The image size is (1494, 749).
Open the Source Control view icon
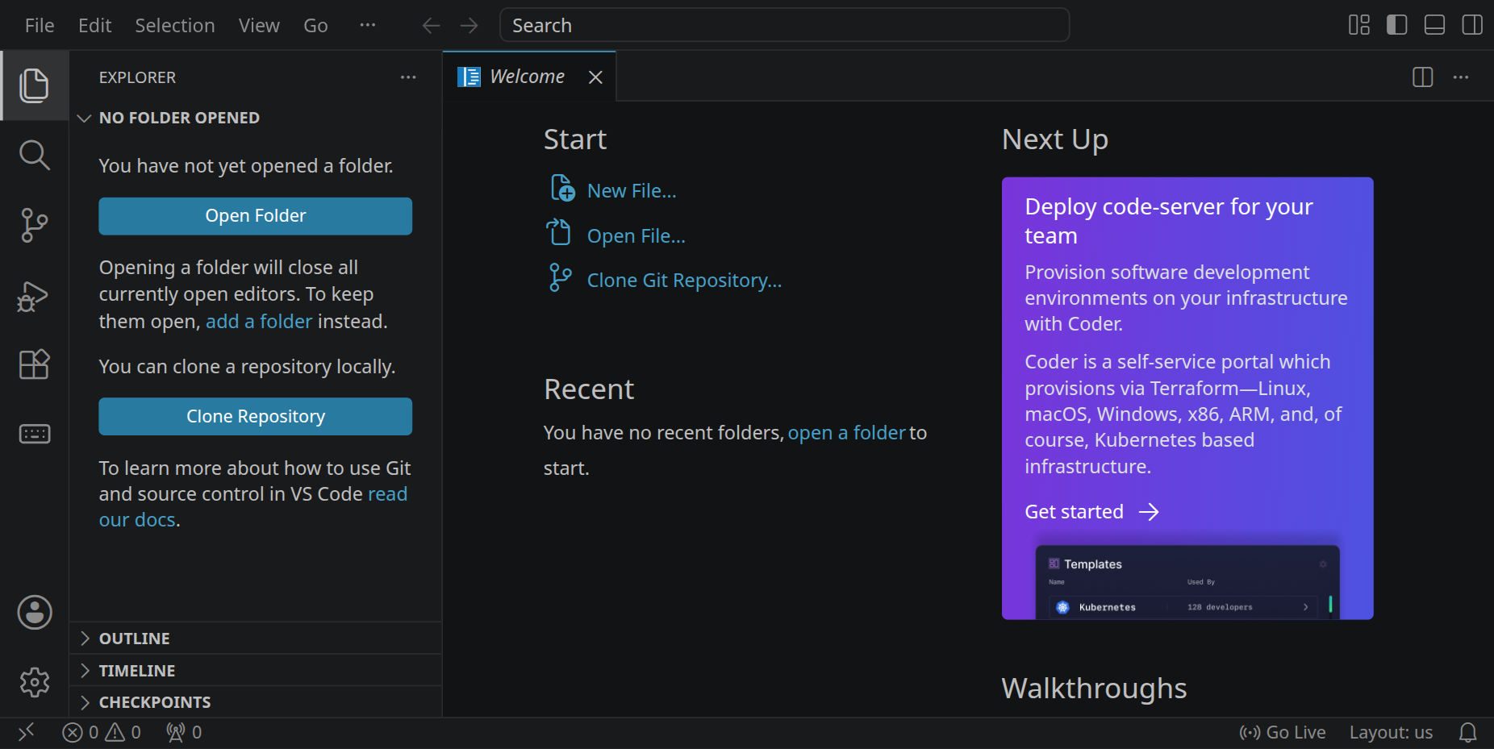34,225
